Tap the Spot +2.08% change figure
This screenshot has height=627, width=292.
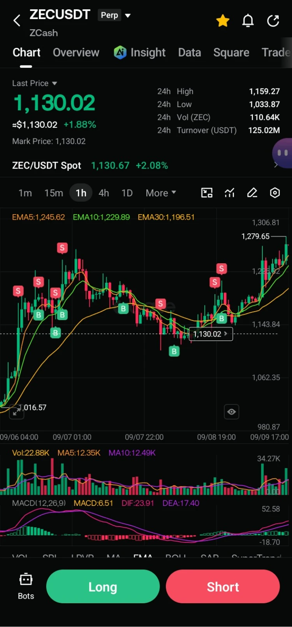coord(152,166)
